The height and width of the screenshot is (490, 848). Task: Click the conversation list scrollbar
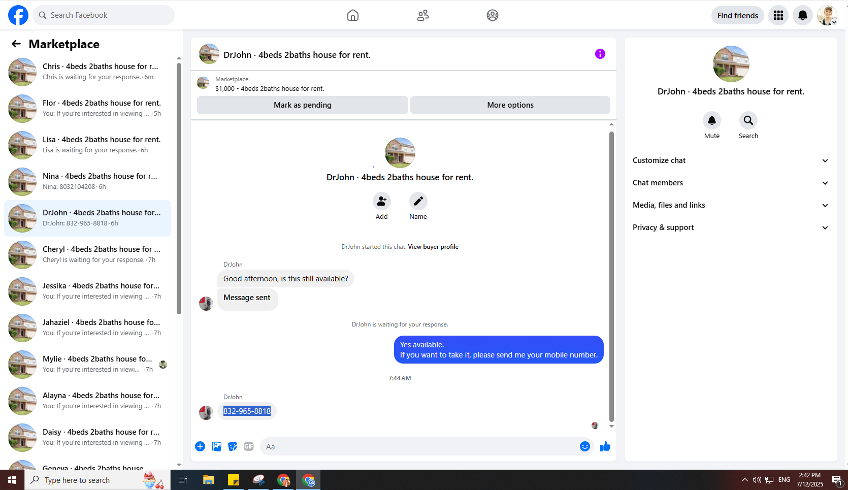[x=179, y=188]
